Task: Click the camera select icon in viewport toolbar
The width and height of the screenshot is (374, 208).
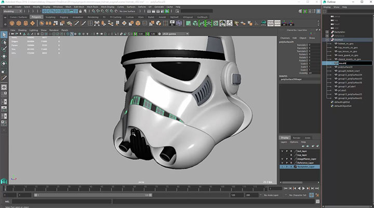Action: point(12,34)
